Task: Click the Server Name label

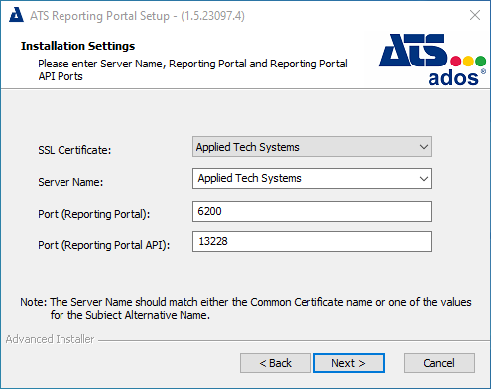Action: [x=70, y=182]
